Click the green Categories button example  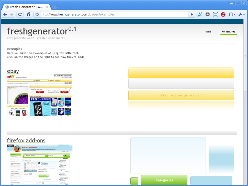(164, 180)
